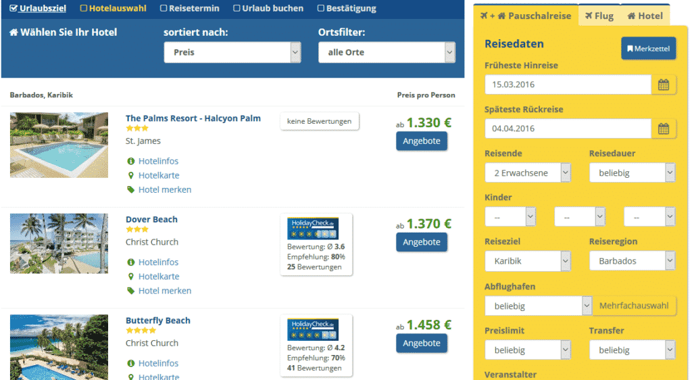Switch to the Hotel tab
This screenshot has width=692, height=380.
pos(645,16)
